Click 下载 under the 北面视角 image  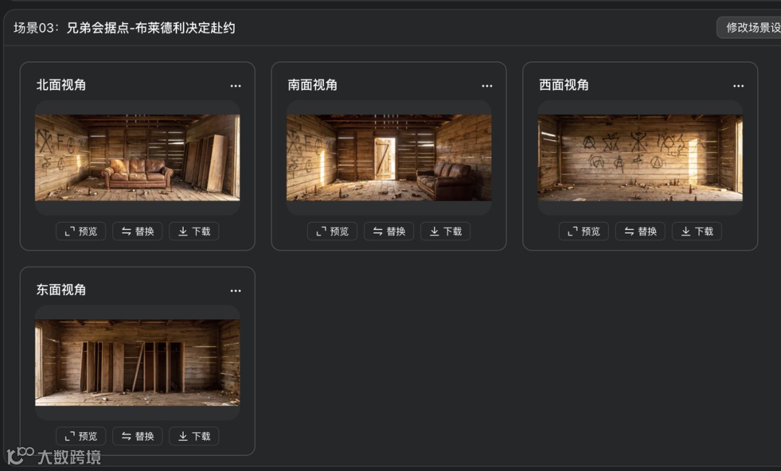tap(195, 232)
